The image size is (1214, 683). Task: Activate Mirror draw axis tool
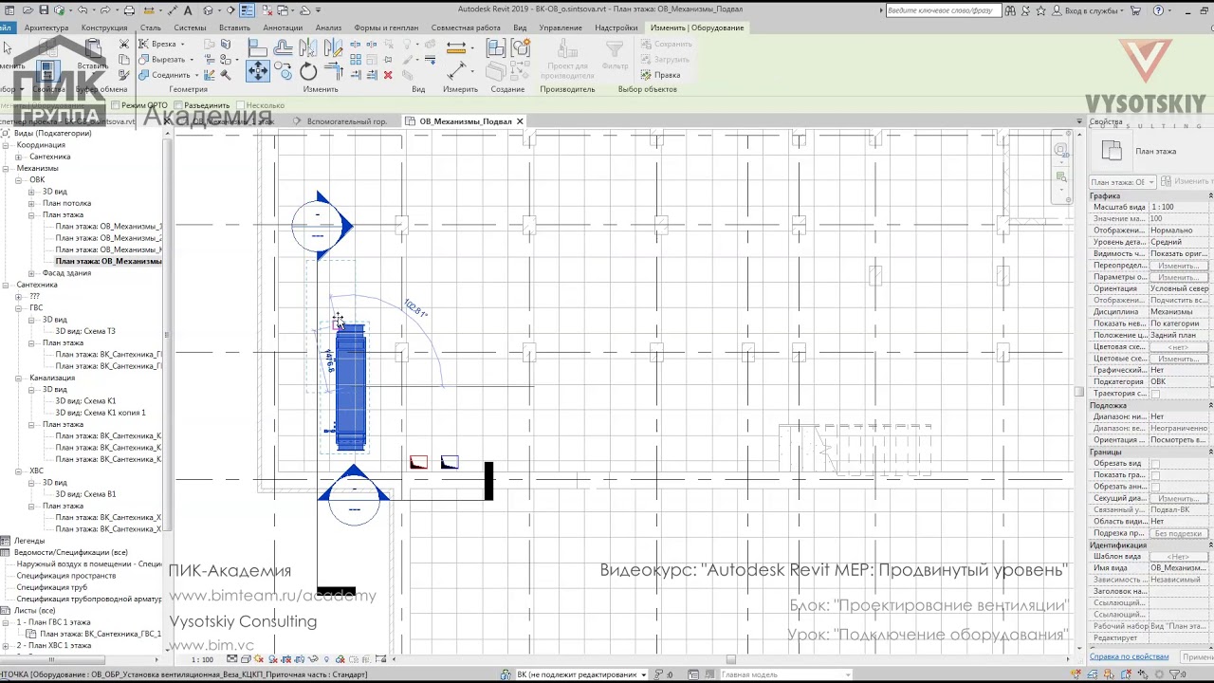334,46
